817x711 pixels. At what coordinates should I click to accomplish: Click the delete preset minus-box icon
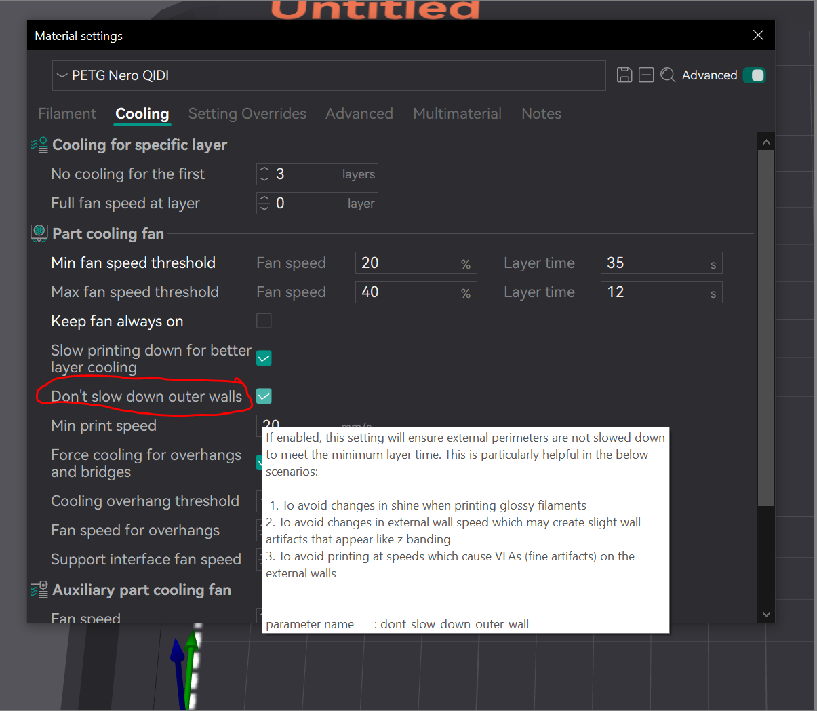(x=646, y=75)
